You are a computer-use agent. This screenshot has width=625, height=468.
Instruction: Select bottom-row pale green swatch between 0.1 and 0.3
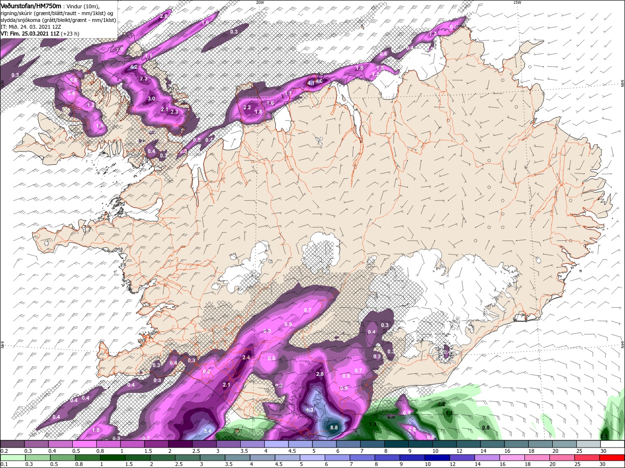coord(12,458)
